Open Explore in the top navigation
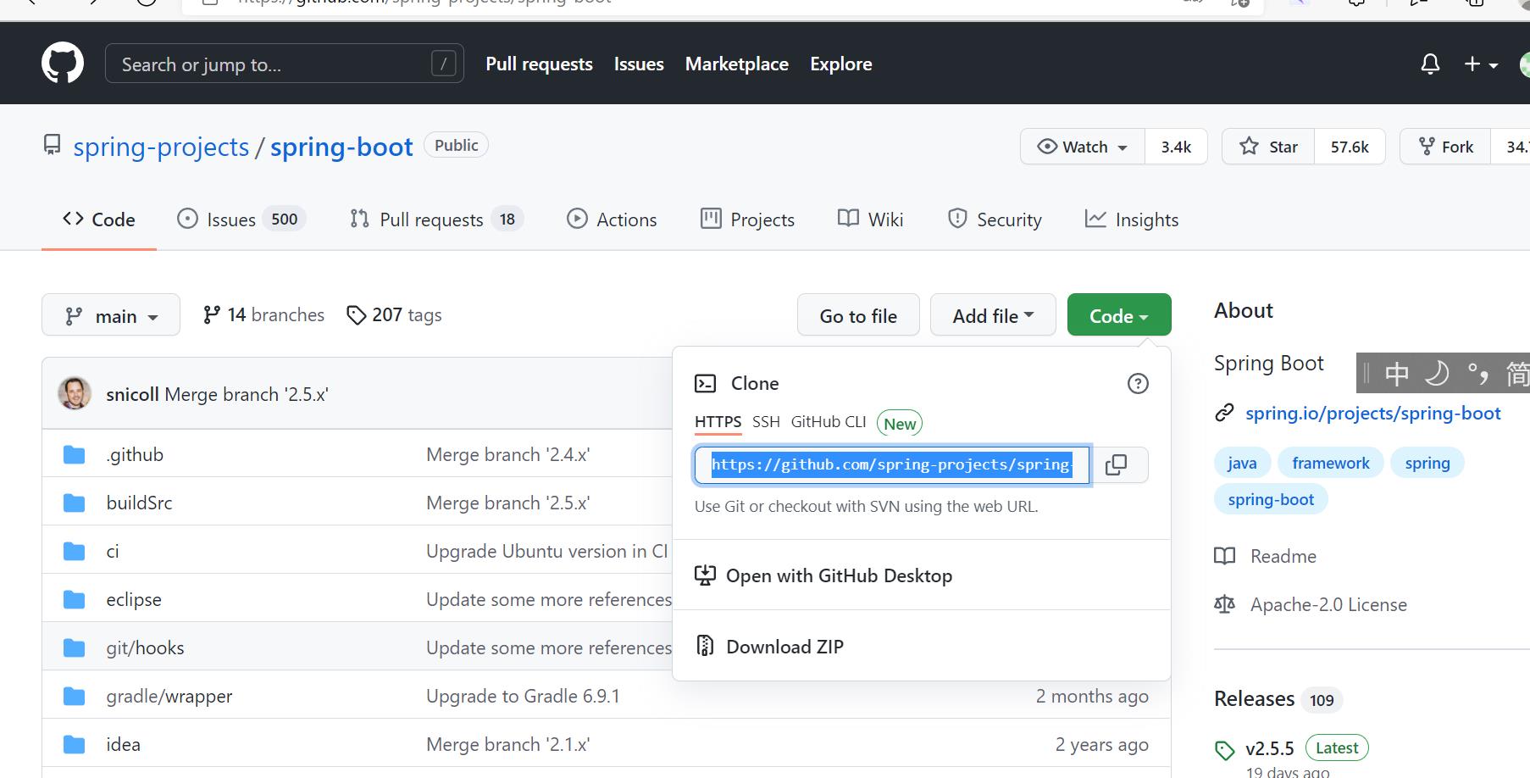Image resolution: width=1530 pixels, height=778 pixels. pos(841,64)
